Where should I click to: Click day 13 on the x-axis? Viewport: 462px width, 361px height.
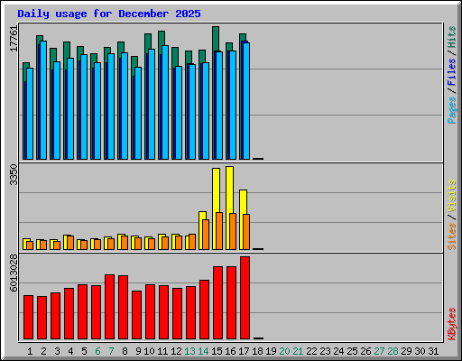coord(189,351)
